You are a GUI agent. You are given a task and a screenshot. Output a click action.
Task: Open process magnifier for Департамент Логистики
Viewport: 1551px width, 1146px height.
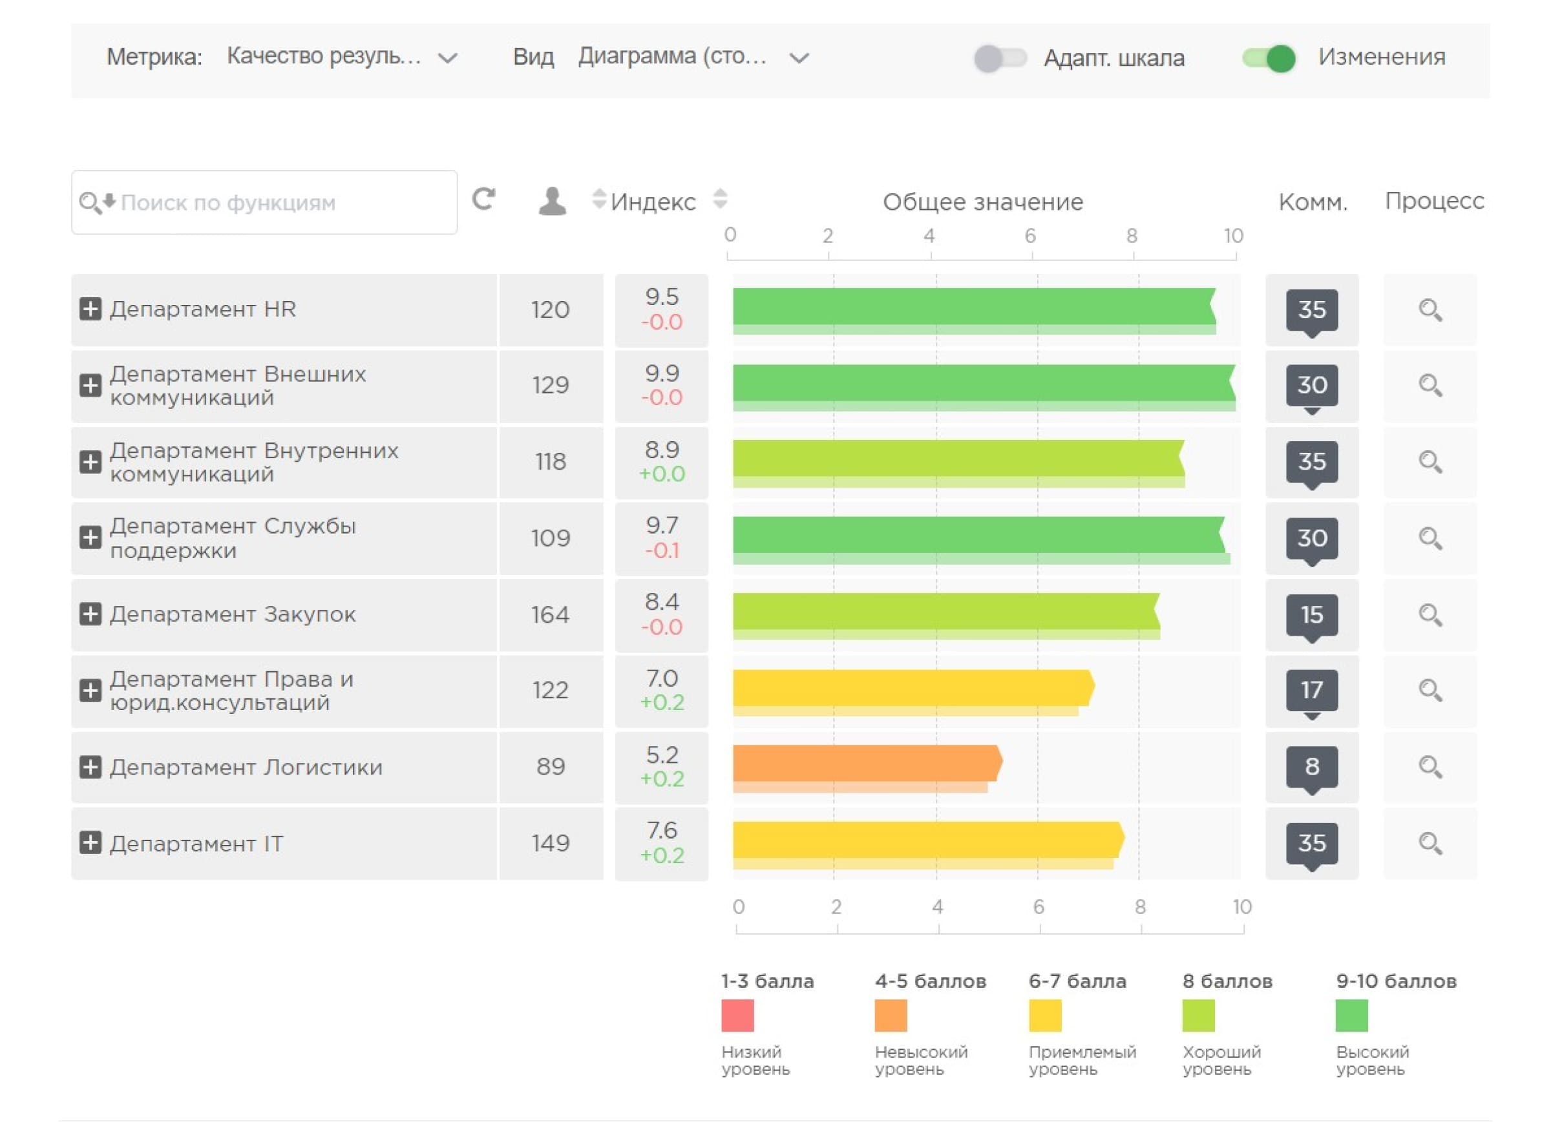pos(1430,767)
